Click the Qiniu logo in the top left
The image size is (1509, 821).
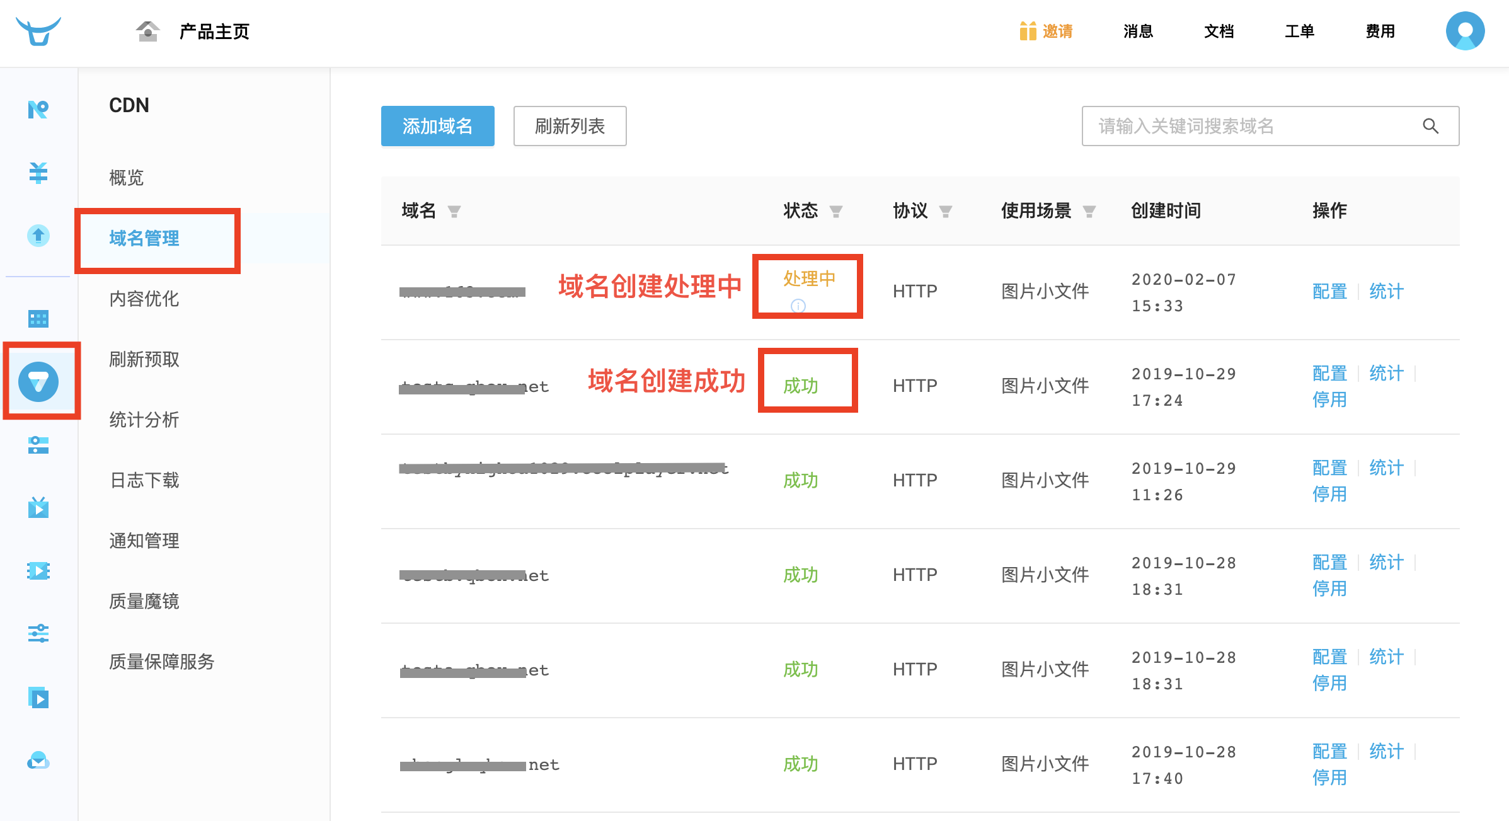39,32
